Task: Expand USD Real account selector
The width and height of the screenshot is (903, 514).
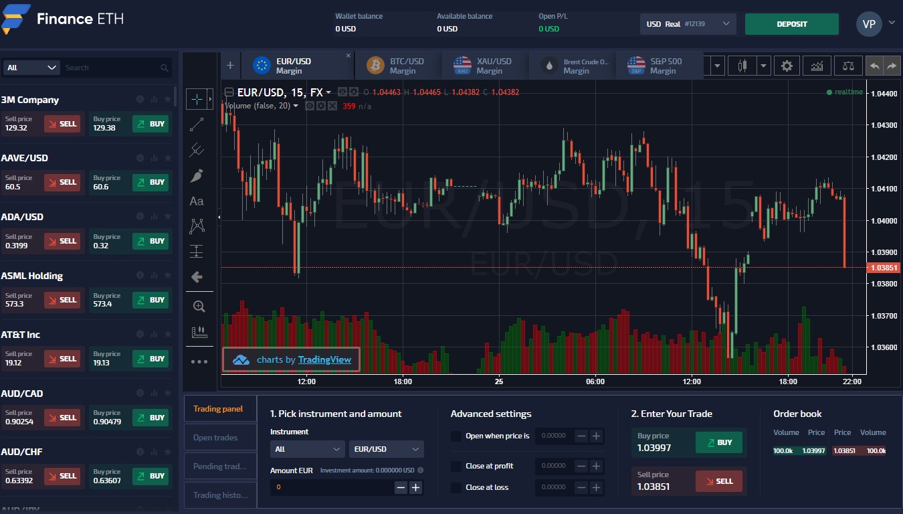Action: pos(688,24)
